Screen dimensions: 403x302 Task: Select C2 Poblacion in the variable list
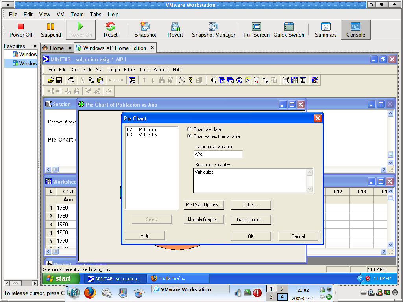tap(142, 130)
